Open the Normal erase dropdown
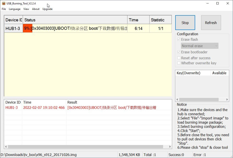 pos(200,46)
